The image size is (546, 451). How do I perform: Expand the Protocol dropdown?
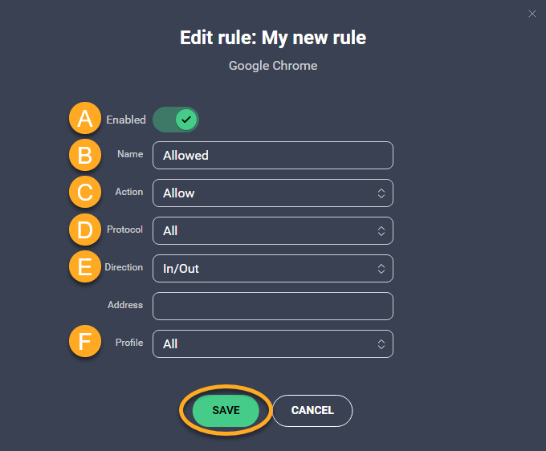point(272,230)
